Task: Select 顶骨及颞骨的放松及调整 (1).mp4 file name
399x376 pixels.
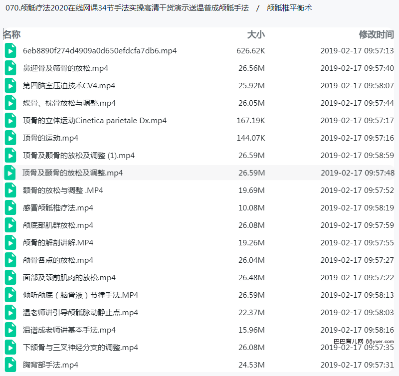Action: tap(79, 156)
